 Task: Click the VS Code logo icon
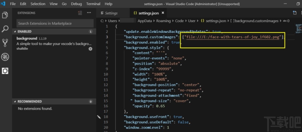tap(3, 4)
